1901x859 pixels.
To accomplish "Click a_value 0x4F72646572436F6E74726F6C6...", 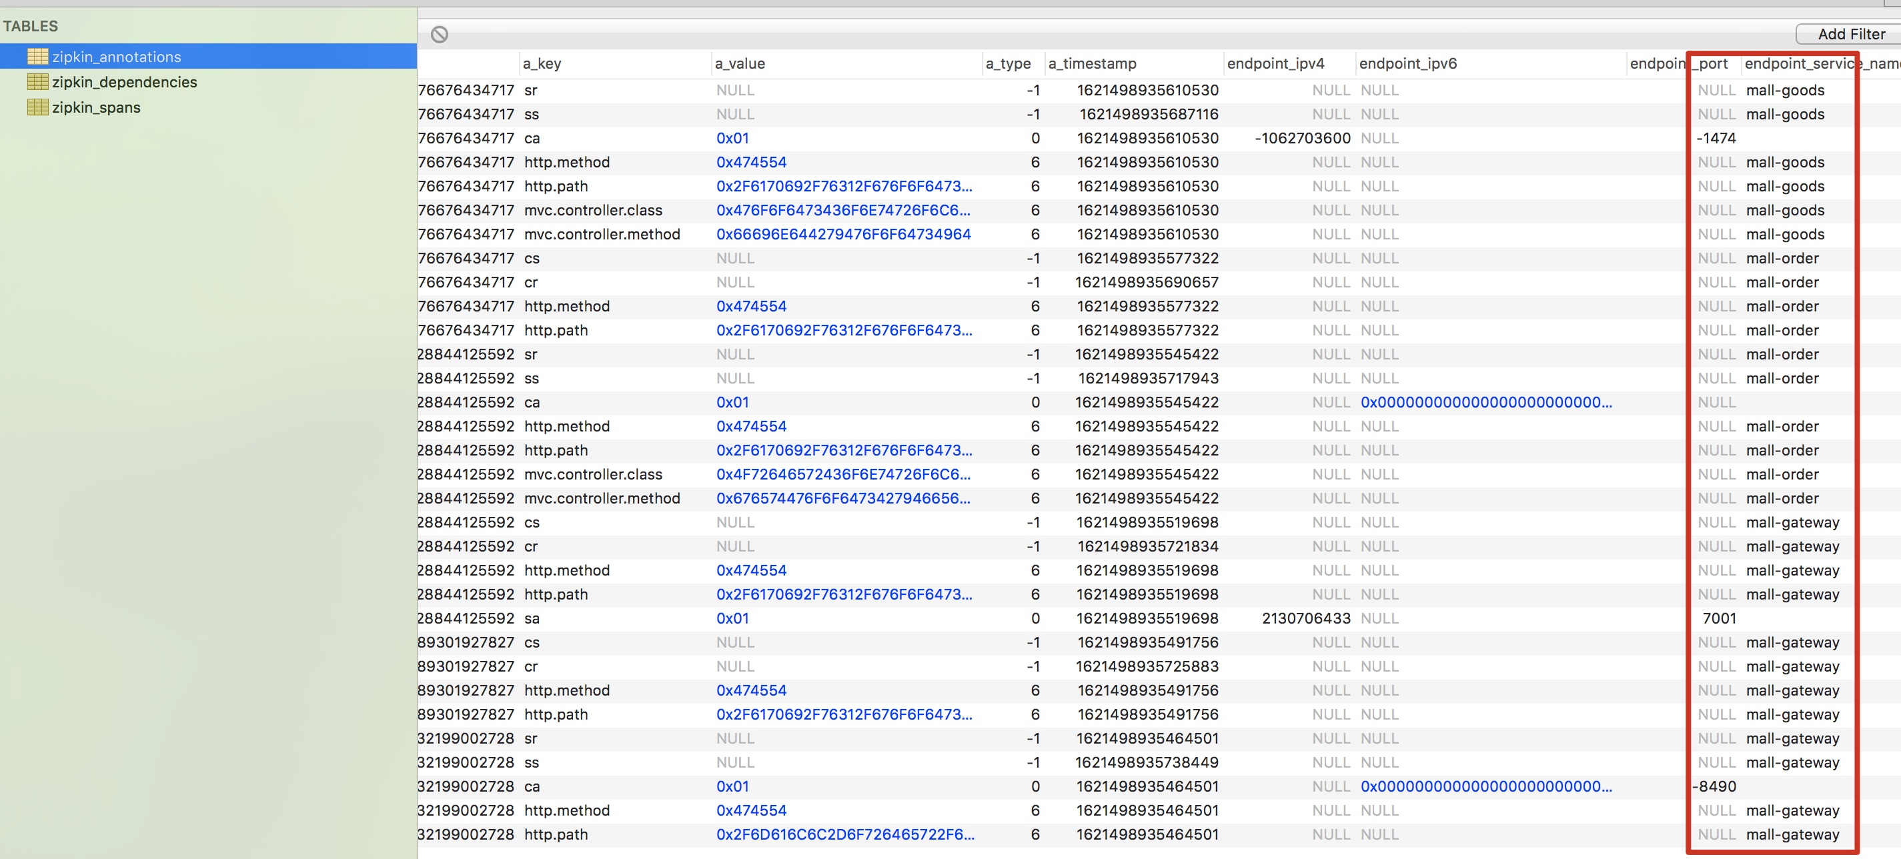I will click(844, 474).
